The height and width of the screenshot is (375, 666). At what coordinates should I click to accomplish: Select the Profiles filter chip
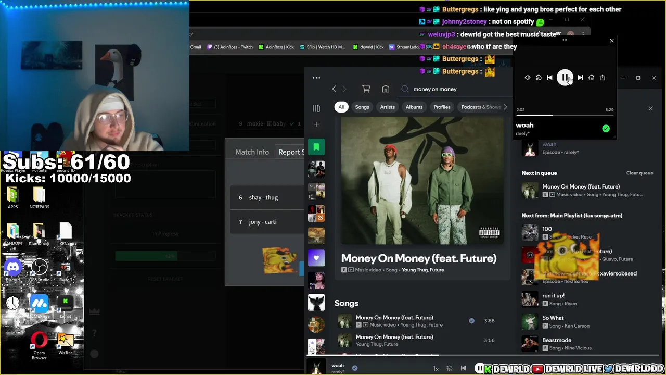[442, 107]
